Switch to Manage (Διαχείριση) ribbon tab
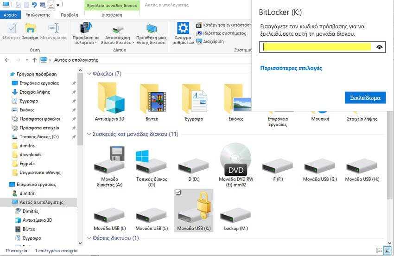Screen dimensions: 394x256 pyautogui.click(x=112, y=15)
